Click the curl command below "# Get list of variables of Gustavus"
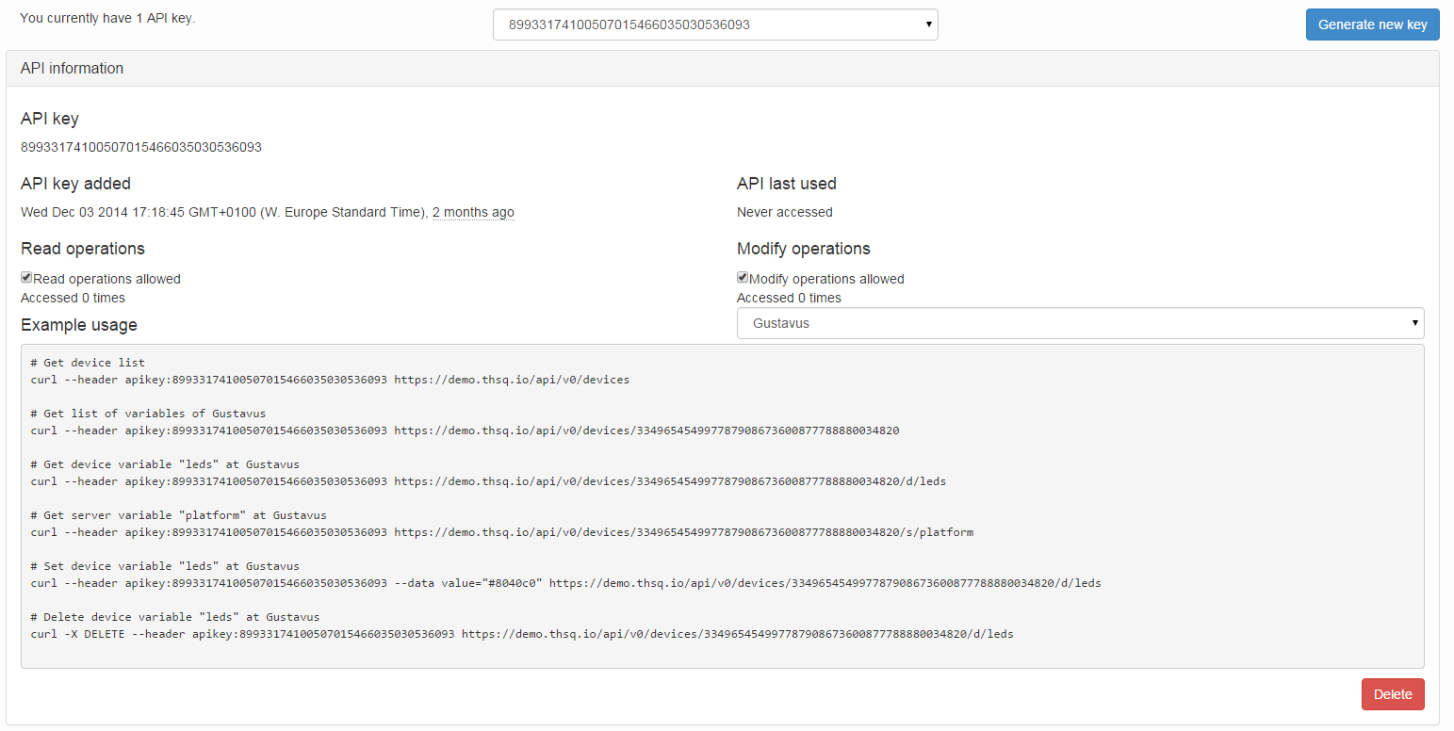This screenshot has height=731, width=1454. click(x=465, y=430)
